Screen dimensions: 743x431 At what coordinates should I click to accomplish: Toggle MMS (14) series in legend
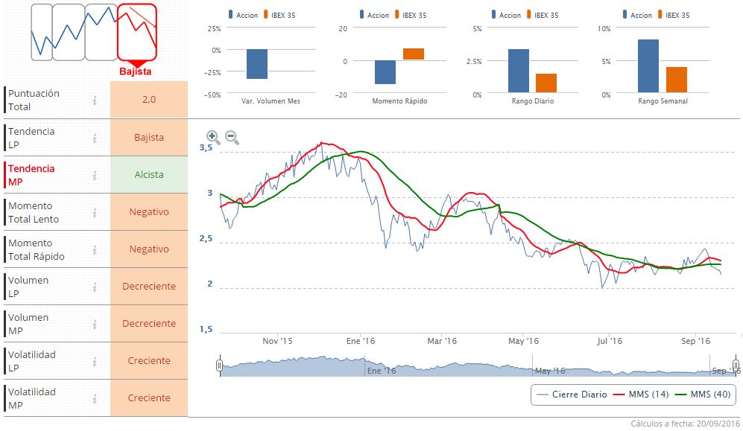coord(641,394)
